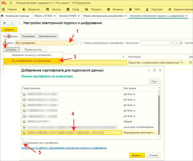Viewport: 193px width, 161px height.
Task: Select the Федеральная налоговая certificate row
Action: tap(90, 133)
